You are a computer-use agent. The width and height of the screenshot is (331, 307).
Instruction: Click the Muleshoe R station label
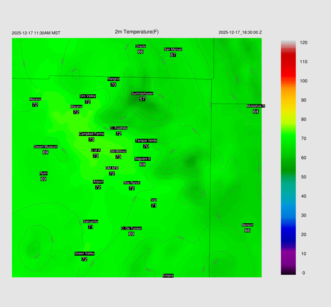pyautogui.click(x=256, y=106)
